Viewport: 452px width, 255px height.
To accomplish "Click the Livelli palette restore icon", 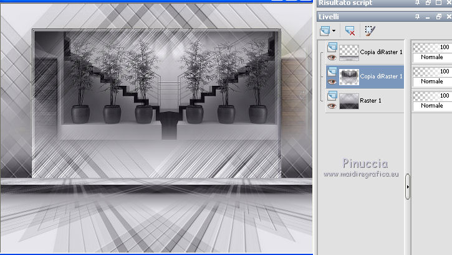I will pos(439,17).
